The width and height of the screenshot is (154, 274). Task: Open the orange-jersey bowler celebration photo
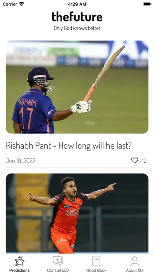click(77, 213)
